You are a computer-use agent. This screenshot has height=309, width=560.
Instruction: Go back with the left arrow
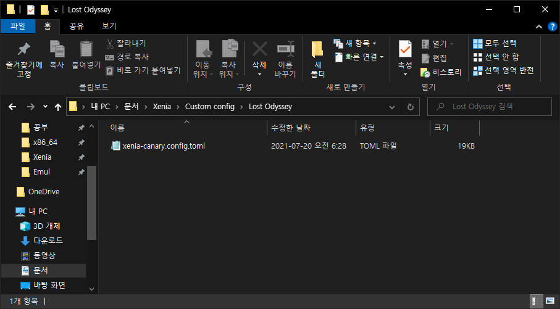point(12,107)
